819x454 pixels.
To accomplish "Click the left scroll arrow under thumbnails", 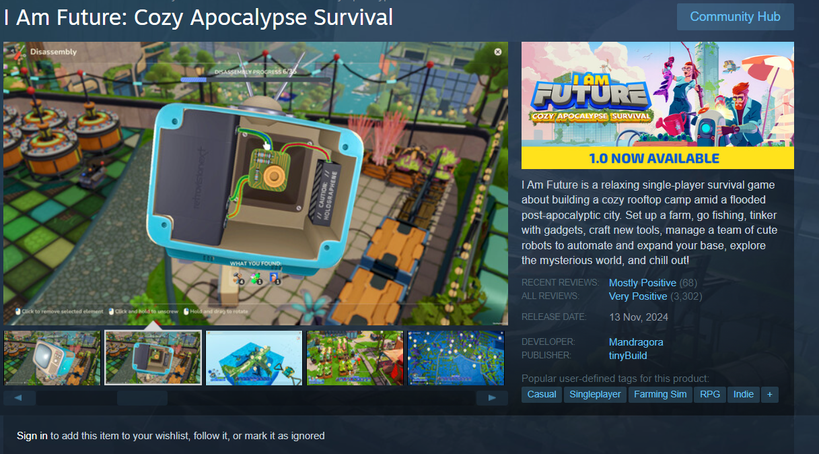I will 20,398.
